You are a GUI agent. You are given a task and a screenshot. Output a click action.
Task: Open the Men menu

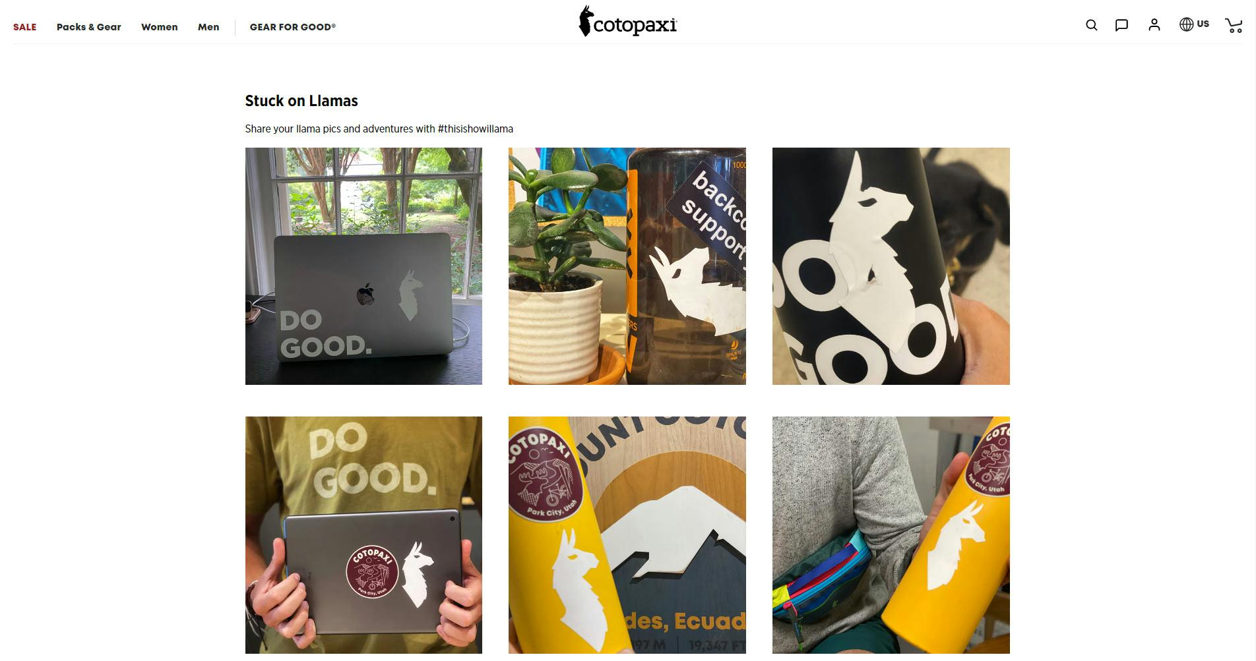pyautogui.click(x=208, y=27)
